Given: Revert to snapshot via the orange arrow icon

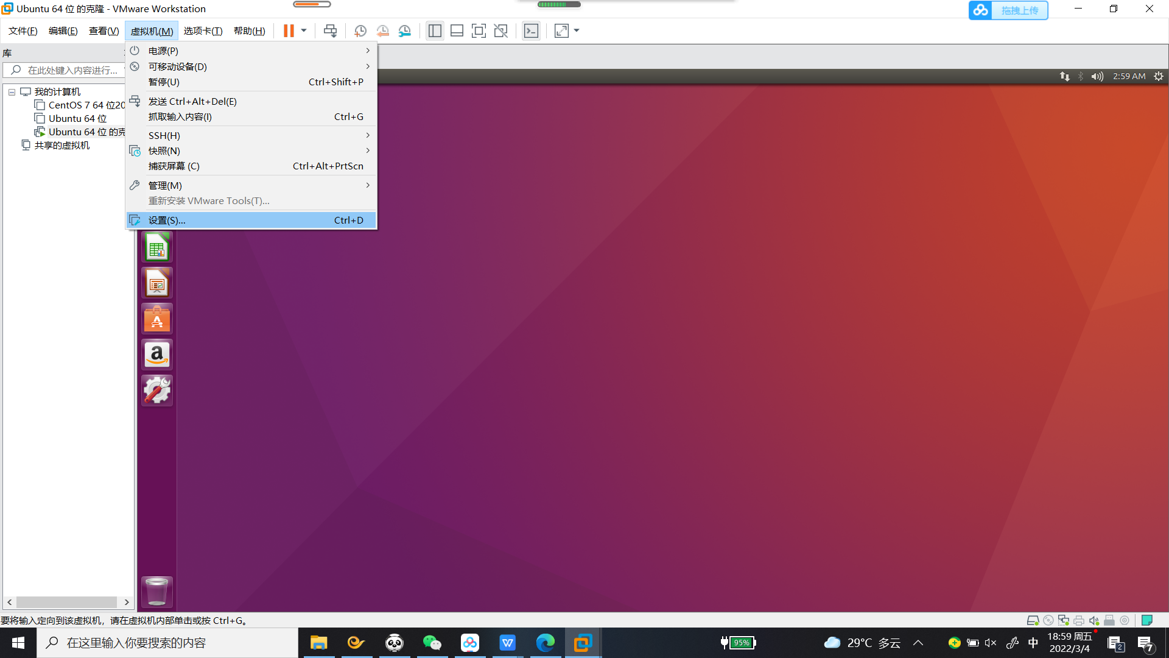Looking at the screenshot, I should point(383,30).
